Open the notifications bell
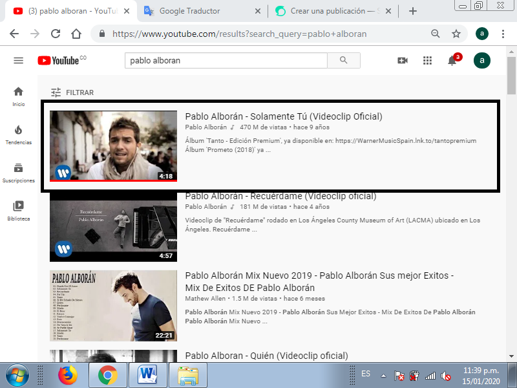 click(452, 60)
